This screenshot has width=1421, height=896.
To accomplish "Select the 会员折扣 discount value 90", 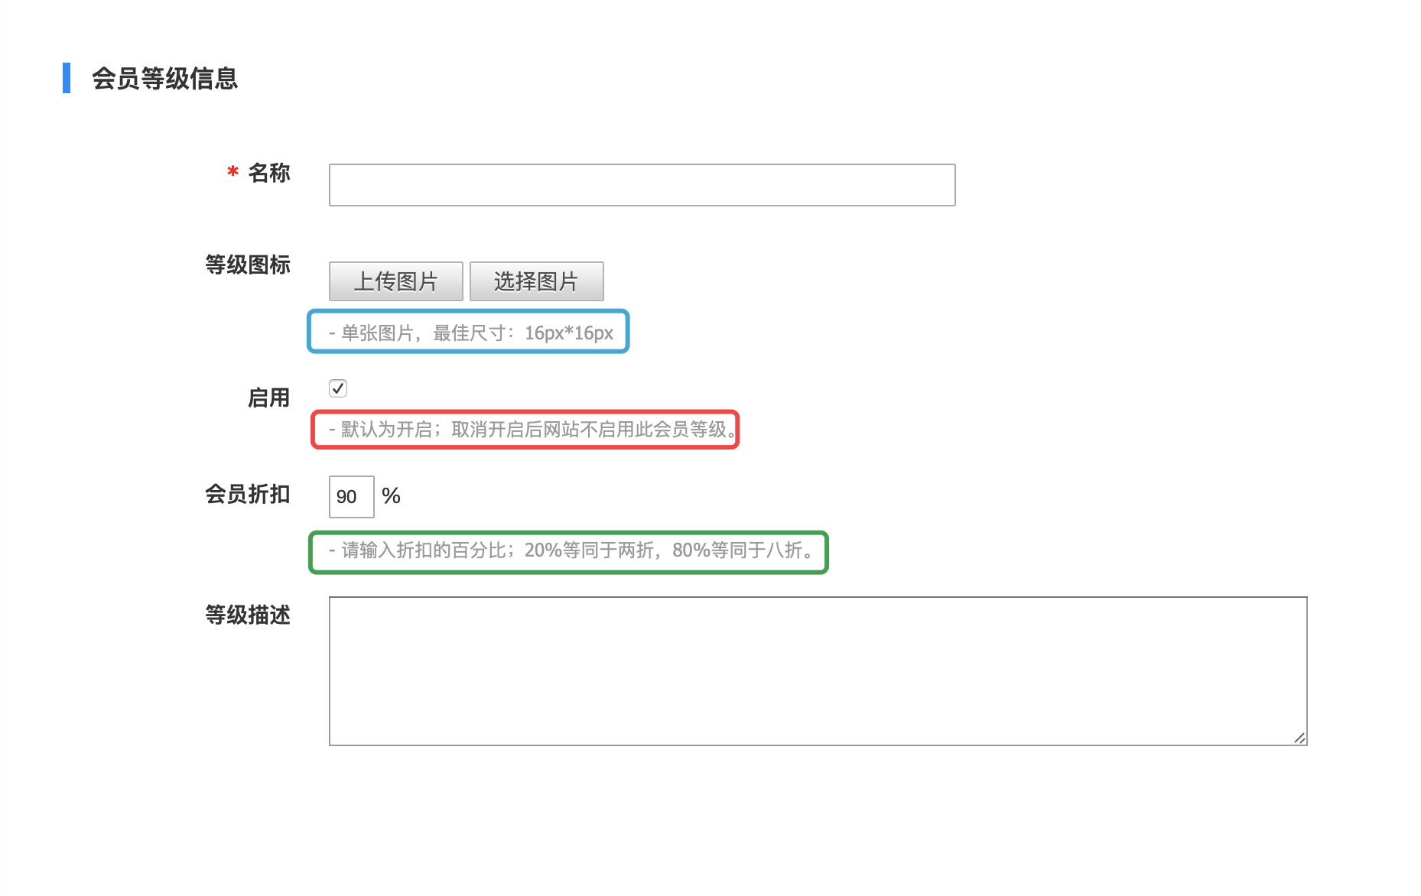I will (350, 496).
